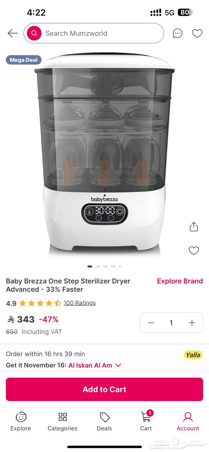Tap the wishlist heart icon at top right
Image resolution: width=209 pixels, height=452 pixels.
tap(197, 34)
